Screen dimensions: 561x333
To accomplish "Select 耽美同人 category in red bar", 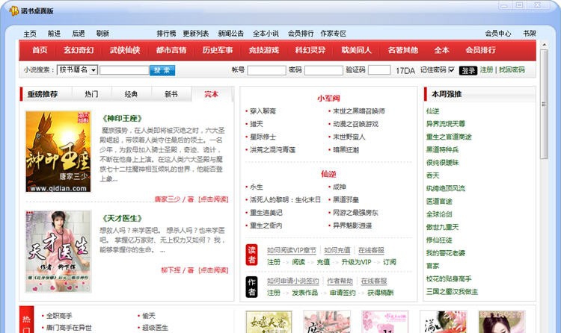I will click(x=356, y=50).
